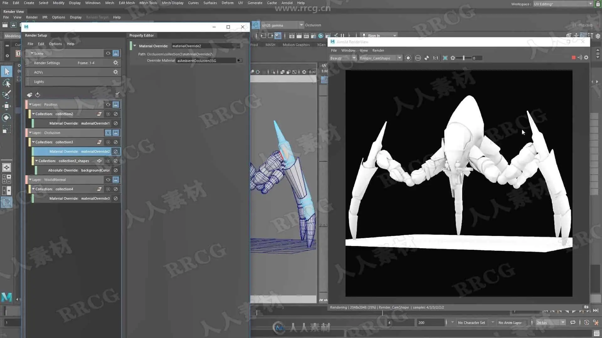This screenshot has height=338, width=602.
Task: Open Arnold RenderView settings gear
Action: click(586, 58)
